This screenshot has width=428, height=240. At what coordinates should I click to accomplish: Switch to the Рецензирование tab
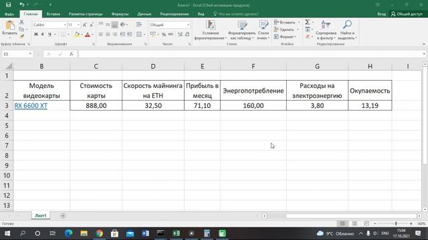pyautogui.click(x=174, y=14)
